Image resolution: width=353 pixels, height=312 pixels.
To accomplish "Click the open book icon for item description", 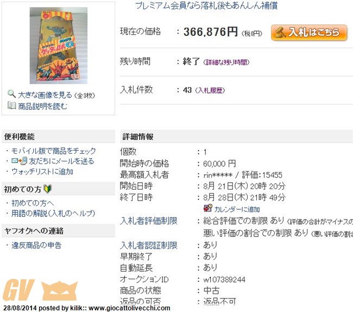I will tap(11, 105).
